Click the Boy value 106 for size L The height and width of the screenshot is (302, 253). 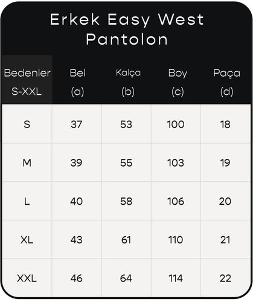176,201
